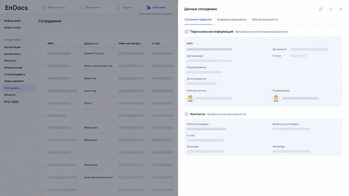The image size is (349, 196).
Task: Click the Телеграм value field
Action: (x=206, y=151)
